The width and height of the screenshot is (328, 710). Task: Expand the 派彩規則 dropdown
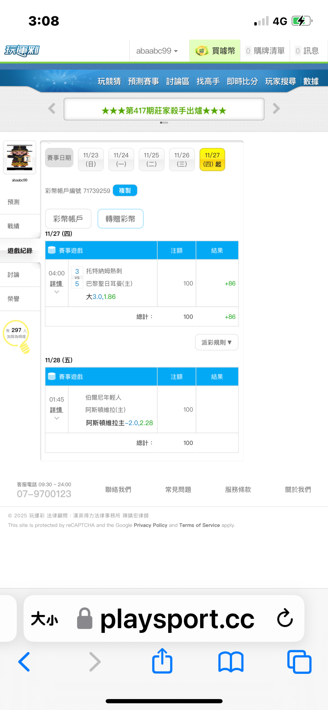[x=217, y=342]
